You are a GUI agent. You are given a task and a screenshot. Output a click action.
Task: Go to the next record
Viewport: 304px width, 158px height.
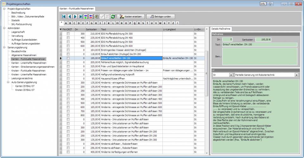(75, 17)
